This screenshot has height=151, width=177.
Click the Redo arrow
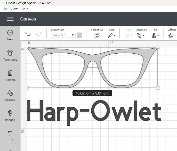(39, 34)
